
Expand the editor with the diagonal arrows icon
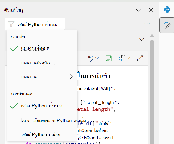click(x=140, y=58)
